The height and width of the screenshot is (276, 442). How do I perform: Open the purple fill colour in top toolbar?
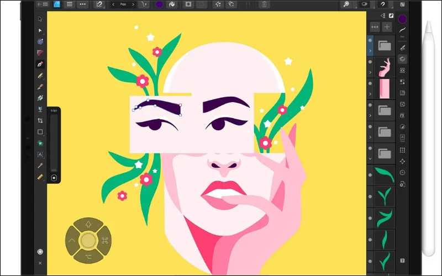coord(160,4)
